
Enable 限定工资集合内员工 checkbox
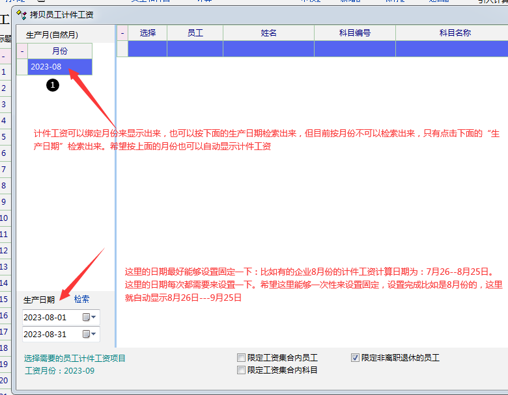pyautogui.click(x=242, y=358)
